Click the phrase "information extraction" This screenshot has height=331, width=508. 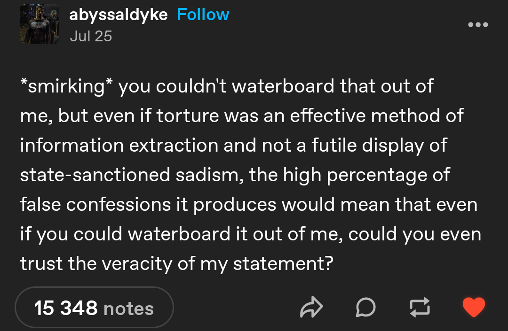[119, 146]
